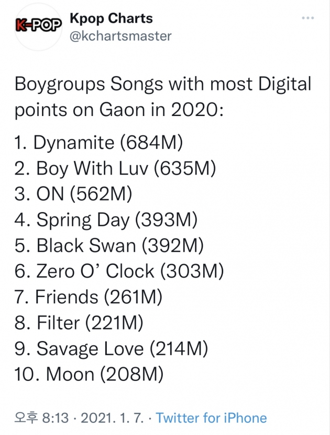
Task: Tap the Black Swan (392M) line
Action: 108,246
